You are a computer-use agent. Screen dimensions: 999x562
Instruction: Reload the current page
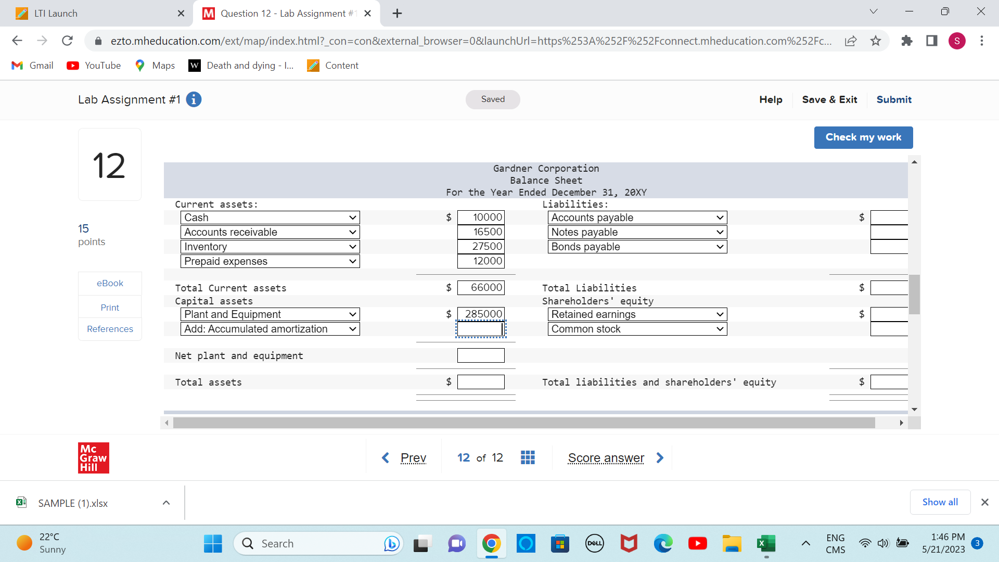[x=67, y=41]
